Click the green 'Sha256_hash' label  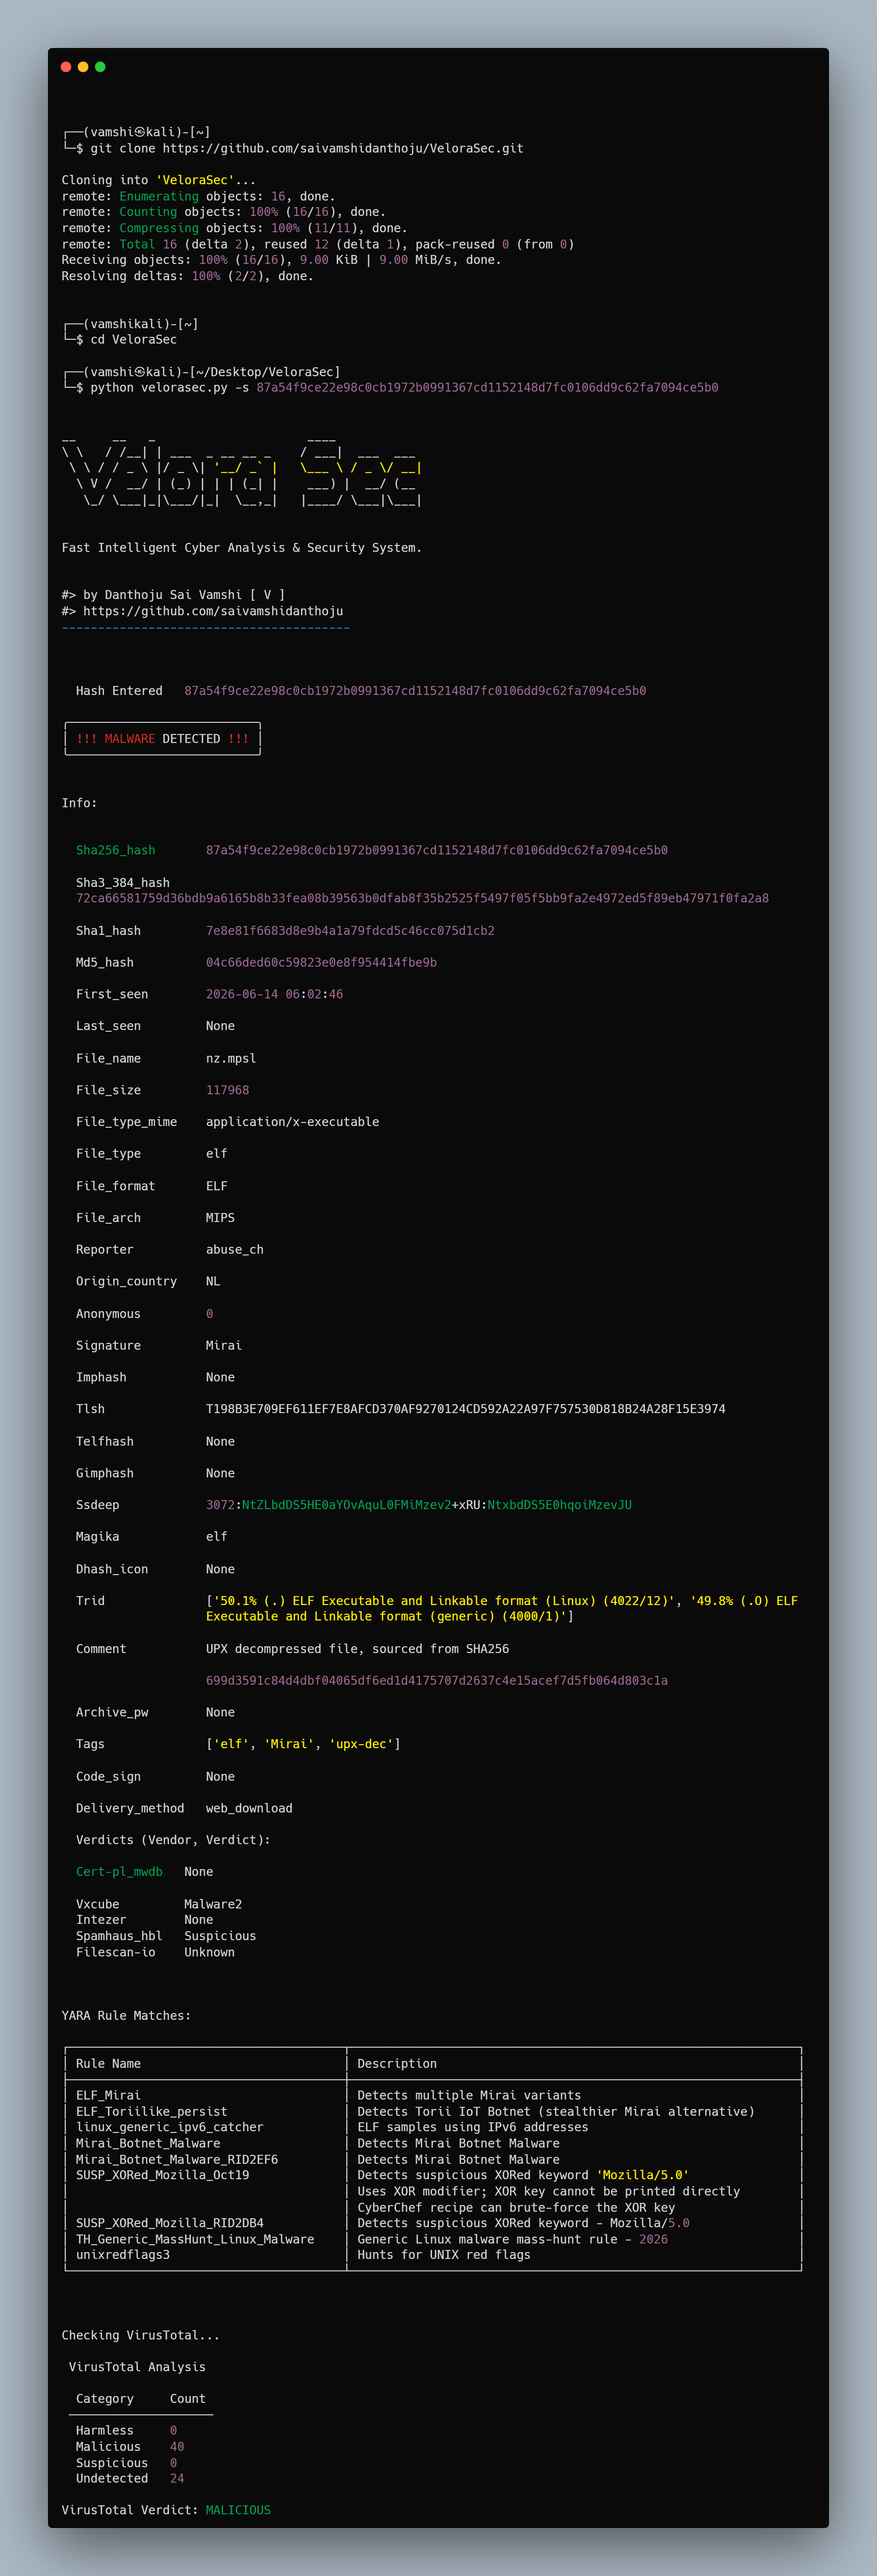click(x=116, y=850)
